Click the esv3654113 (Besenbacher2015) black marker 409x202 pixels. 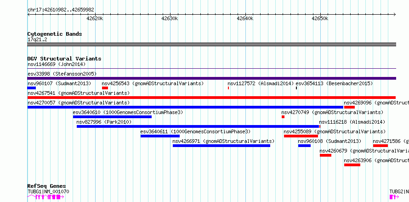pos(296,88)
